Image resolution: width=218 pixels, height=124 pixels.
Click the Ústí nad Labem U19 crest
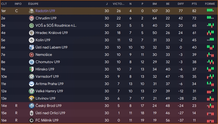[x=31, y=47]
